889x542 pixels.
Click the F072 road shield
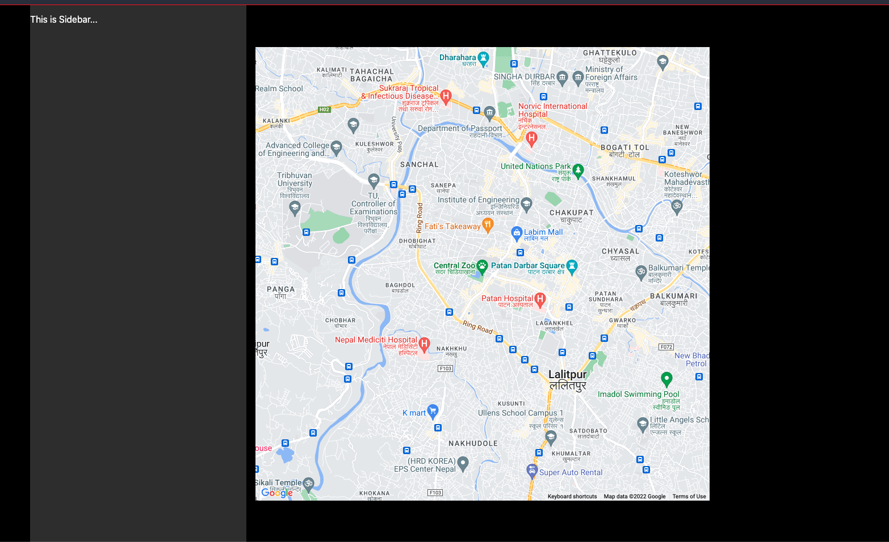(666, 347)
